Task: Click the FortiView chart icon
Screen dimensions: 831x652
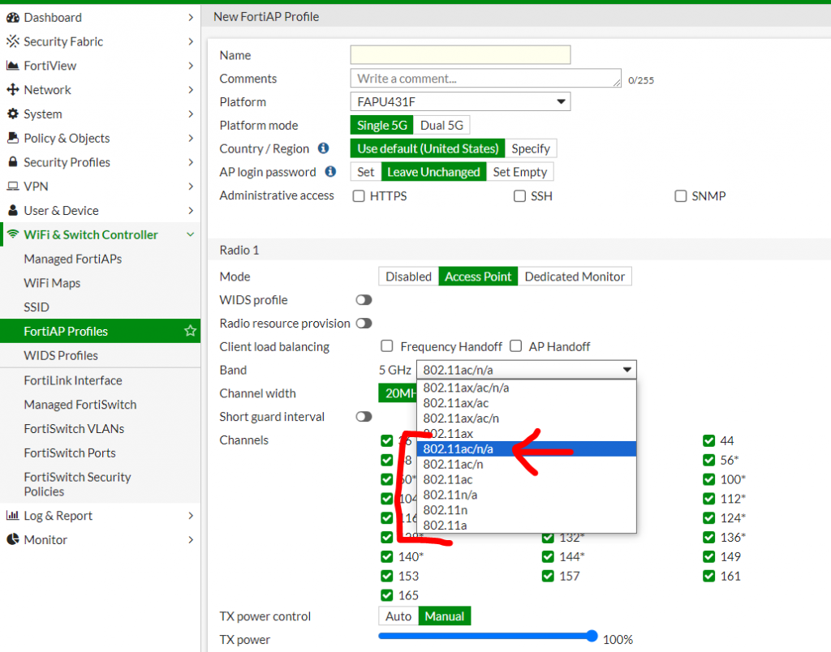Action: click(13, 66)
